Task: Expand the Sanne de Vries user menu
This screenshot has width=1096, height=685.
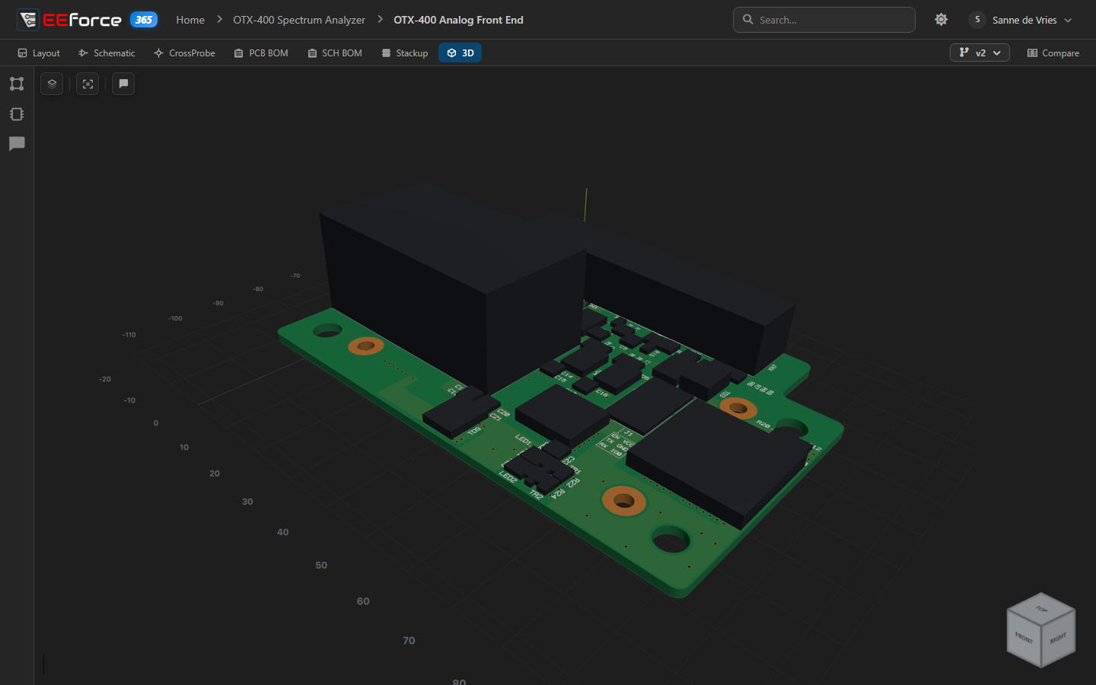Action: pyautogui.click(x=1021, y=20)
